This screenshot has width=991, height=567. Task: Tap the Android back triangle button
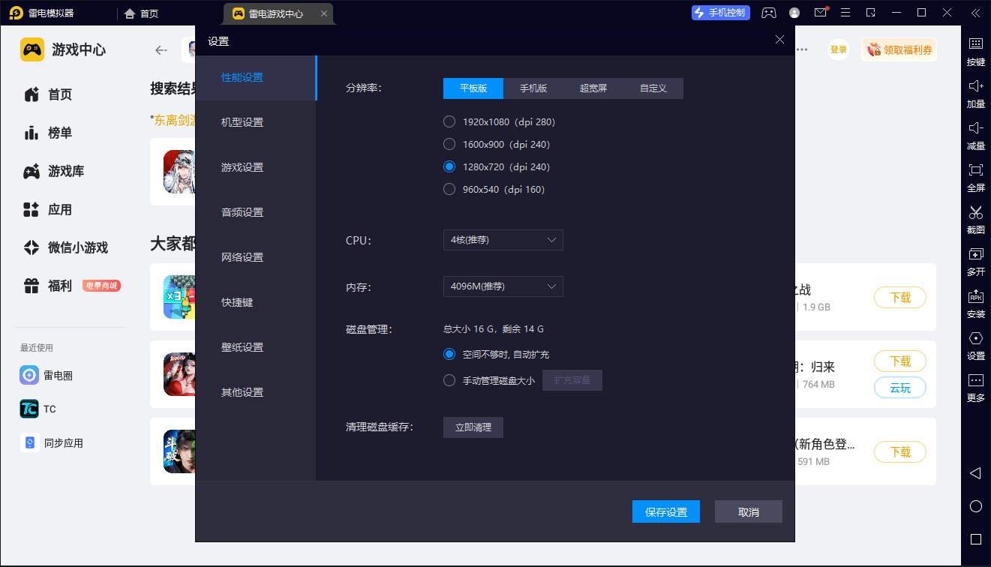coord(975,473)
